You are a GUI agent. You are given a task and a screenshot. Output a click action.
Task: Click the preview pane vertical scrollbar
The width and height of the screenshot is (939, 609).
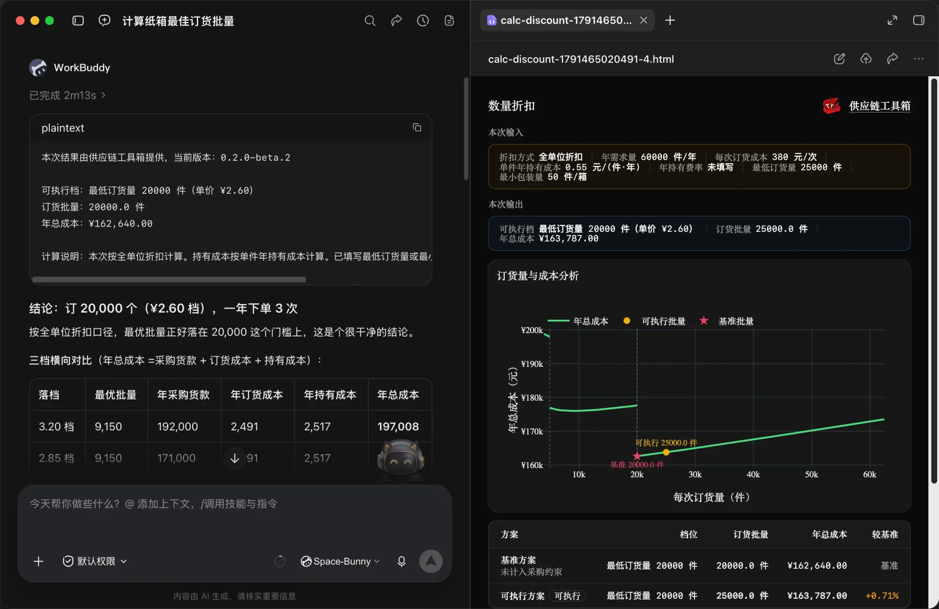(934, 281)
